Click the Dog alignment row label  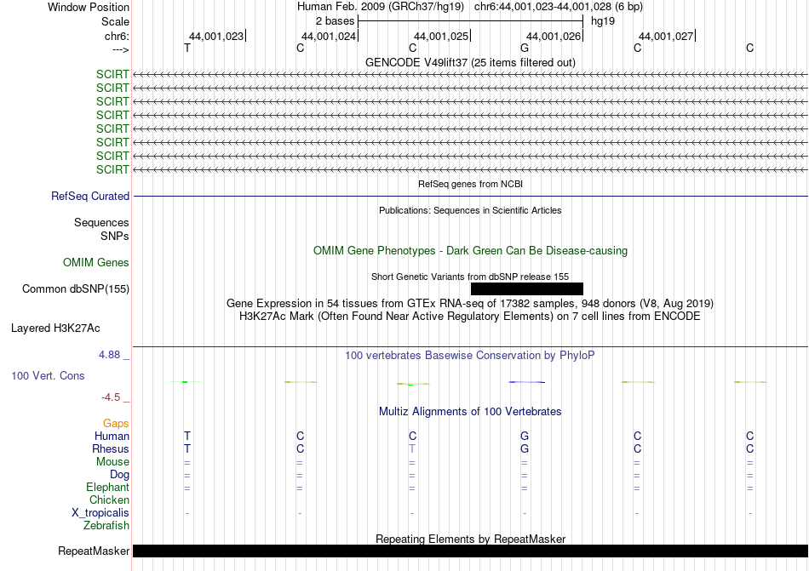tap(119, 474)
